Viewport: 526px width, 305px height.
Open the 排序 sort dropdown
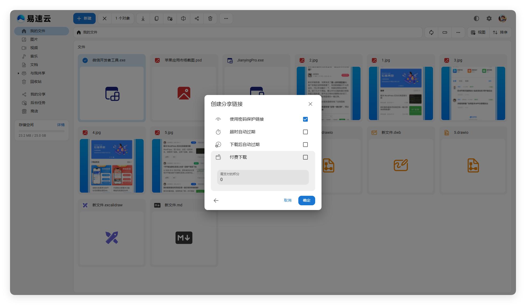(x=500, y=32)
